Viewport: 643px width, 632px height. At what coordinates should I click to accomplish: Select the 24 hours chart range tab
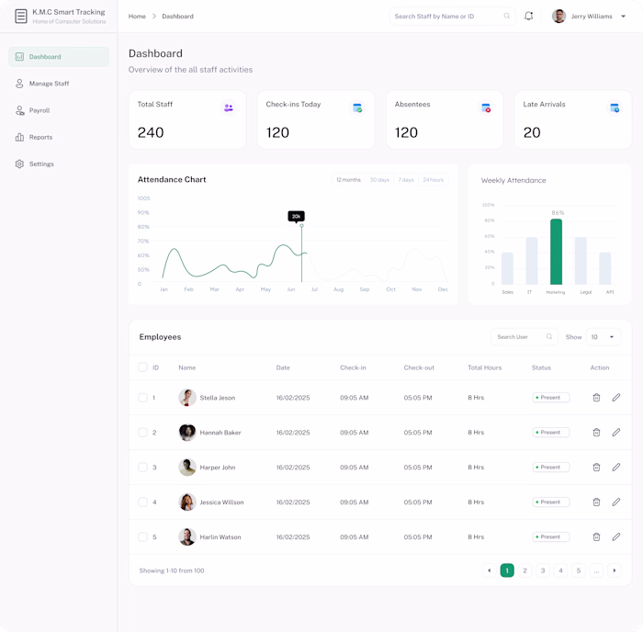pyautogui.click(x=433, y=180)
